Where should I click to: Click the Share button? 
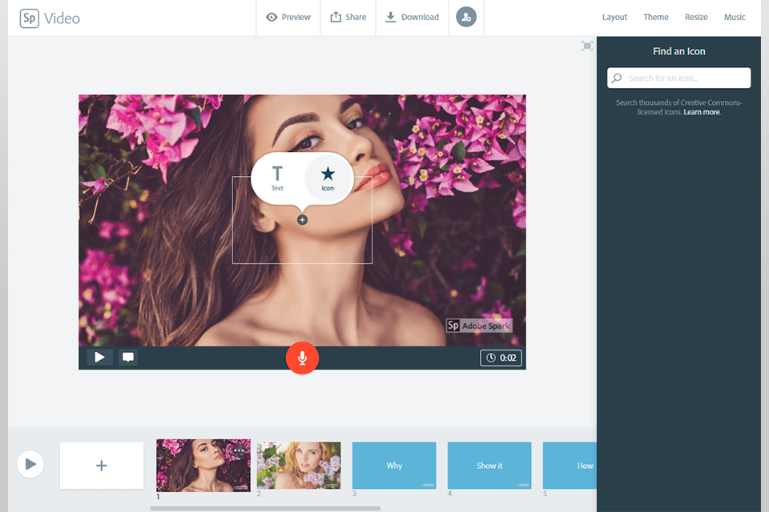coord(348,17)
